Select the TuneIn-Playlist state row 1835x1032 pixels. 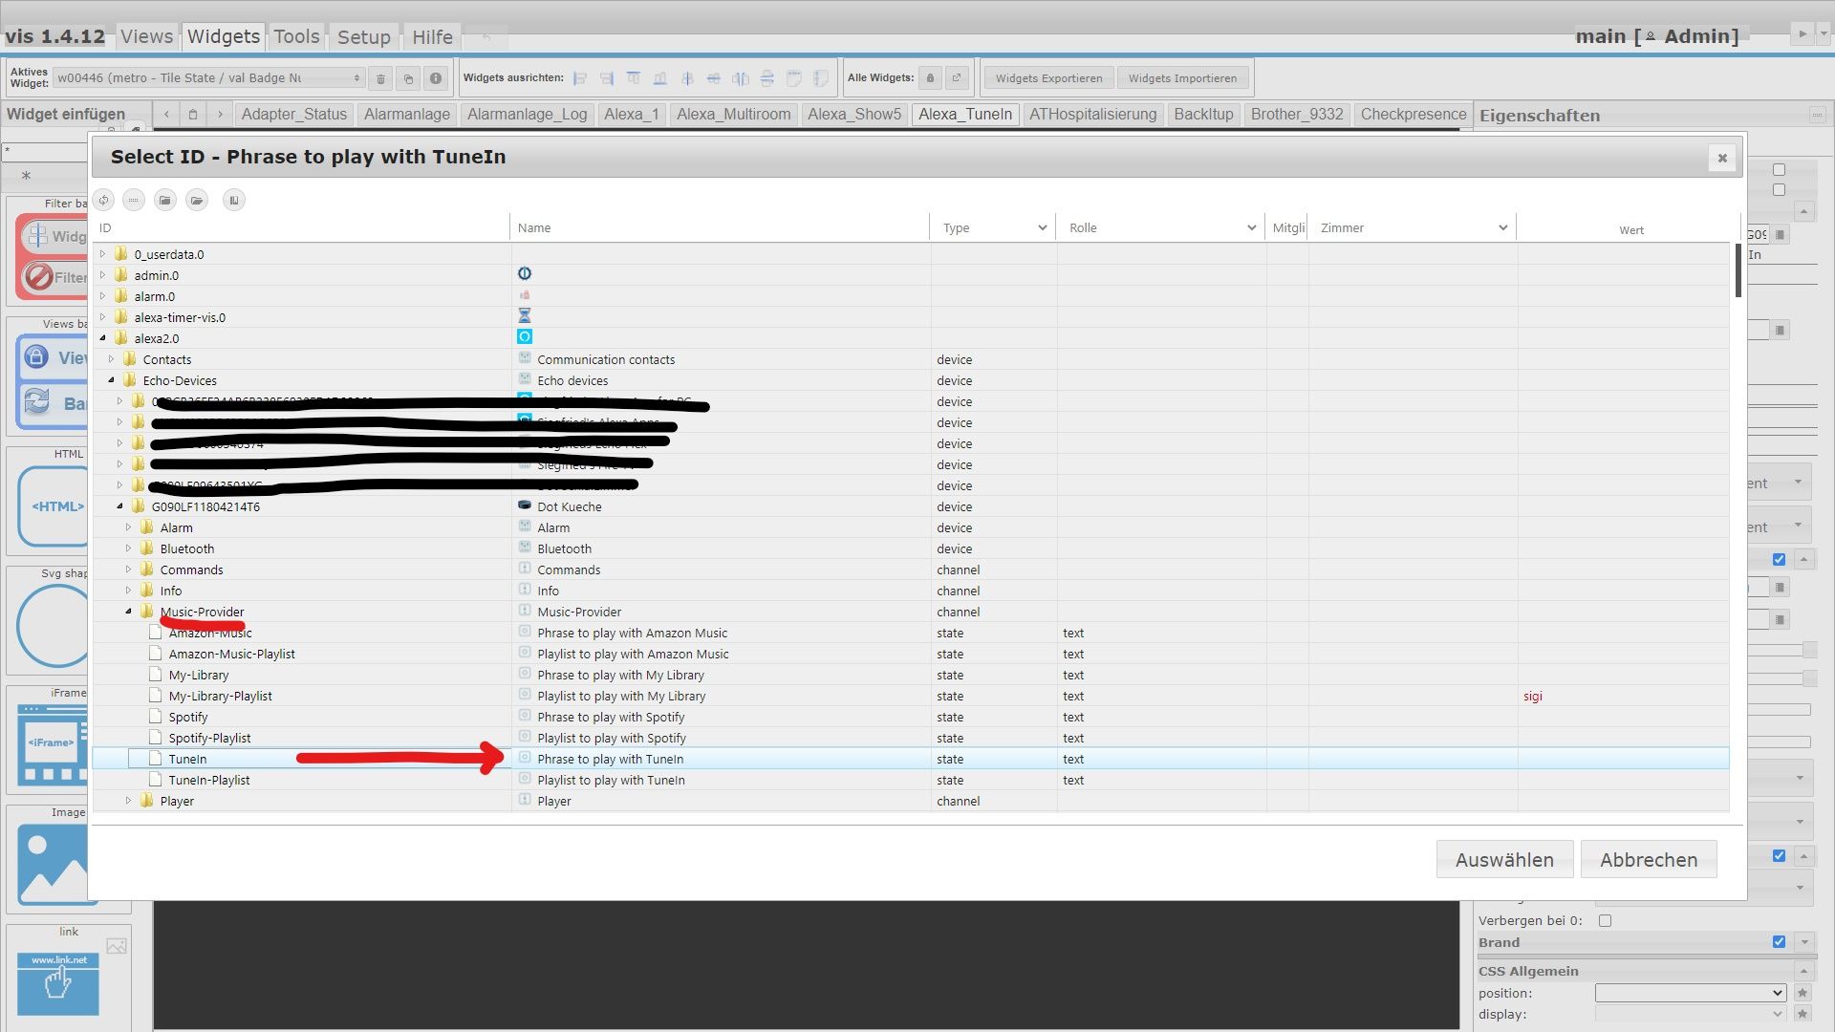click(x=911, y=780)
